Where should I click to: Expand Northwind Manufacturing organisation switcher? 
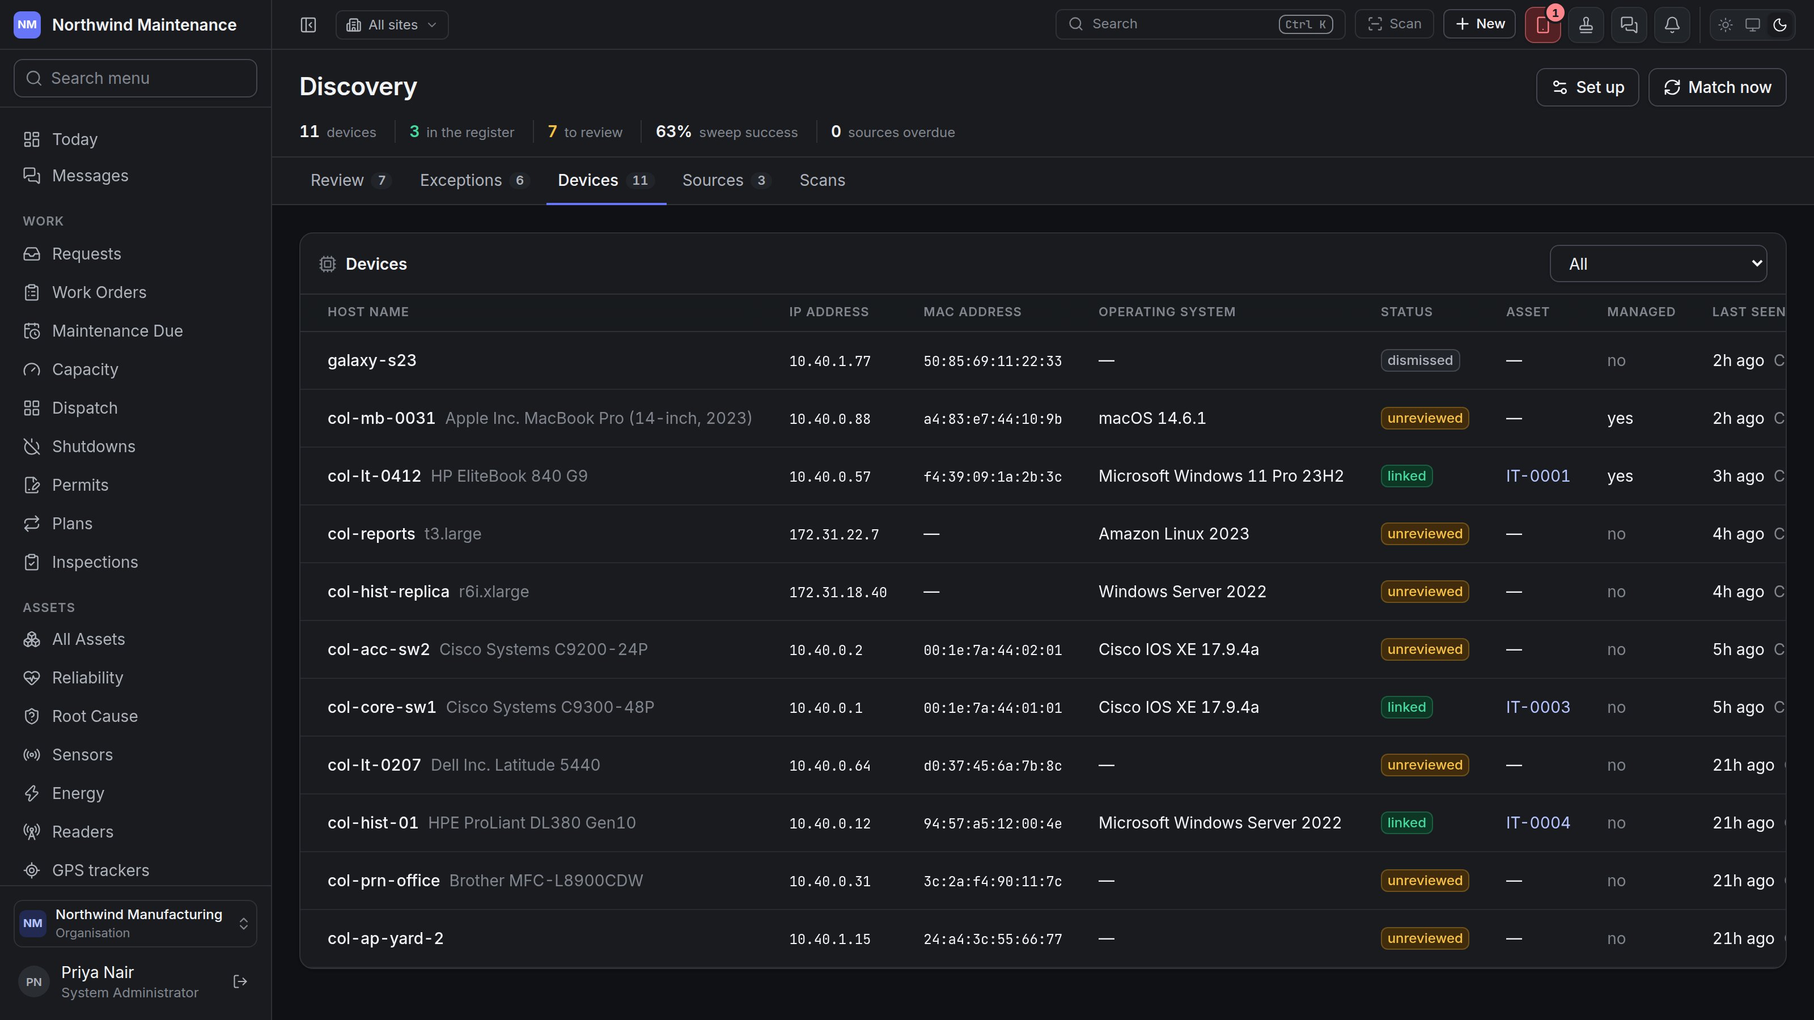135,923
